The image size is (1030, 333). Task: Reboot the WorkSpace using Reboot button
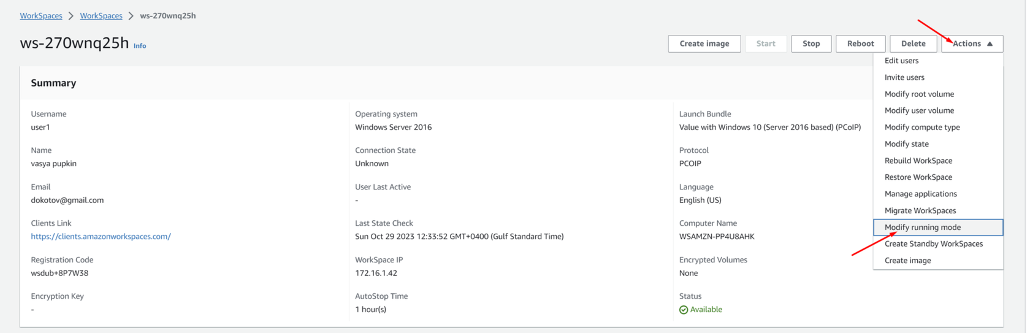(x=860, y=44)
